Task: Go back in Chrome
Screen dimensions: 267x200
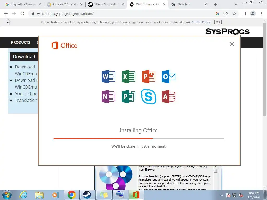Action: pyautogui.click(x=6, y=14)
